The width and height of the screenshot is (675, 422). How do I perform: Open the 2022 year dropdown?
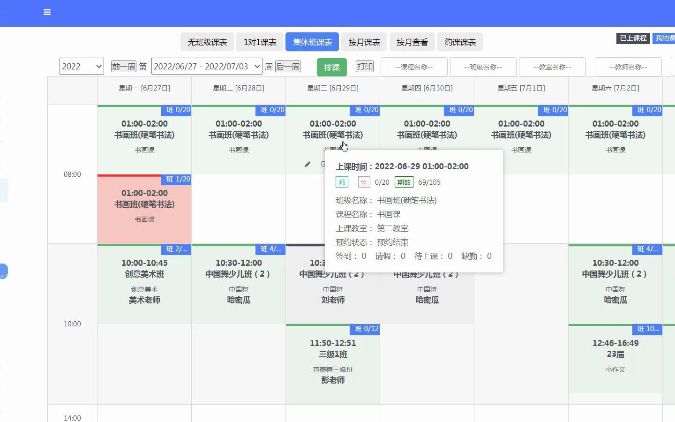pyautogui.click(x=82, y=67)
